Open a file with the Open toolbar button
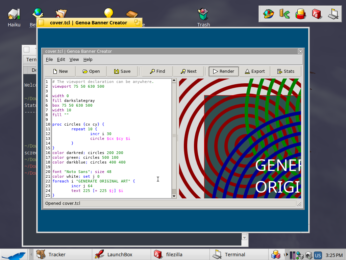 point(91,71)
